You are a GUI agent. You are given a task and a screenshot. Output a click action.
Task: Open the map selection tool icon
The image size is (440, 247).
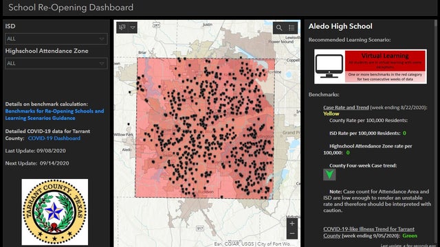pos(122,27)
